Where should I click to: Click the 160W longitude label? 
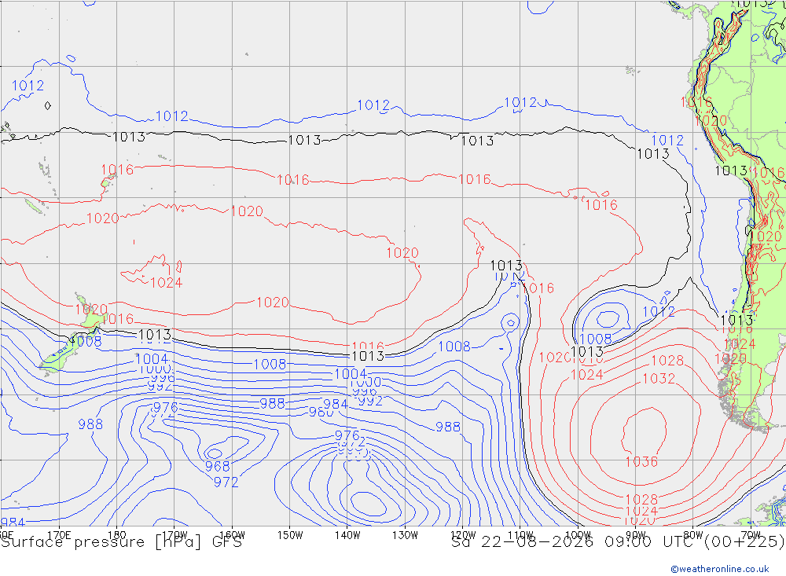(x=233, y=535)
